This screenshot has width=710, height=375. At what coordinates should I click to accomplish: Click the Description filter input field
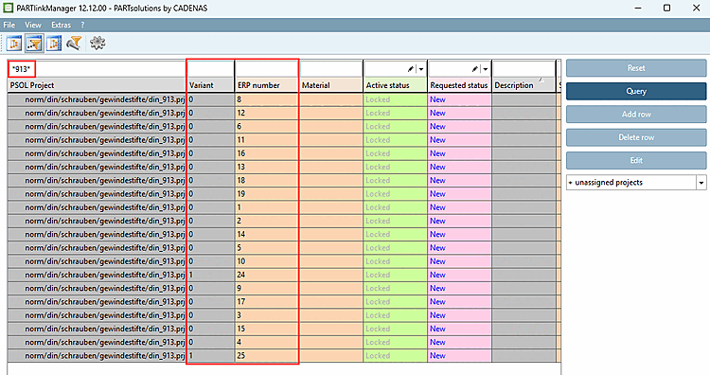tap(524, 69)
